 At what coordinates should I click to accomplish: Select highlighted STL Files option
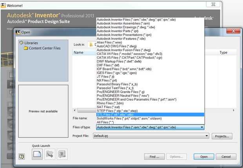150,115
